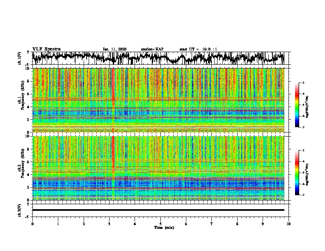The image size is (325, 251).
Task: Click the time axis tick label "3"
Action: point(109,224)
